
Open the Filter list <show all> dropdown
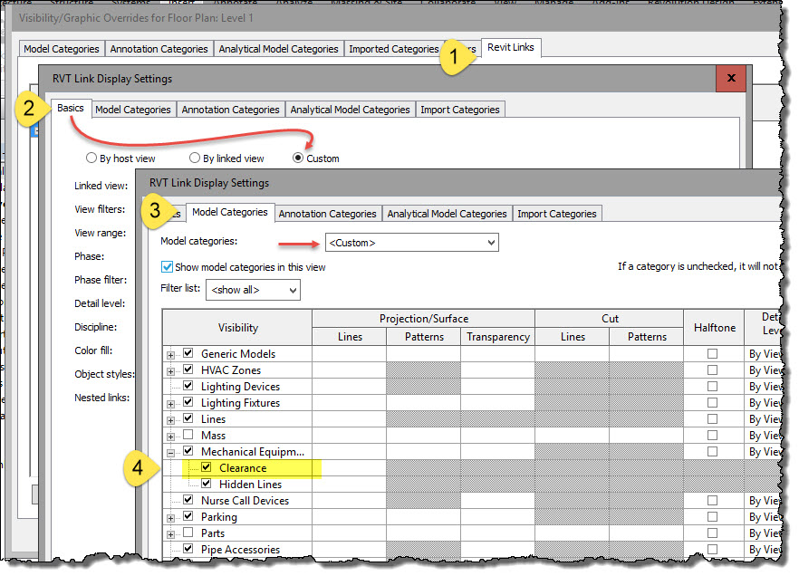click(x=253, y=290)
